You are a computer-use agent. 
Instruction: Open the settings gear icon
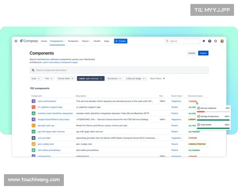[x=215, y=41]
